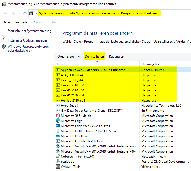Select the name VMware Tools

(71, 167)
